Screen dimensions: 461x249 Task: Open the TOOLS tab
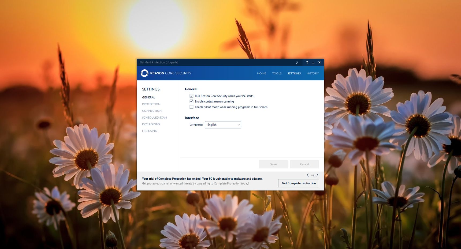coord(277,73)
